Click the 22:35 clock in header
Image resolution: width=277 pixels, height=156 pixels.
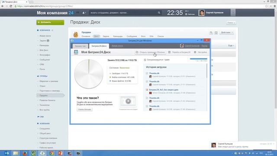[x=175, y=13]
